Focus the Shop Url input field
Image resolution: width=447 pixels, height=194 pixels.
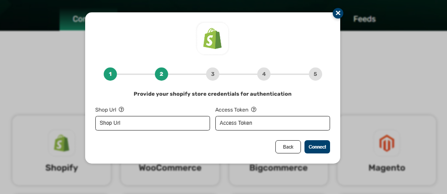pyautogui.click(x=153, y=123)
